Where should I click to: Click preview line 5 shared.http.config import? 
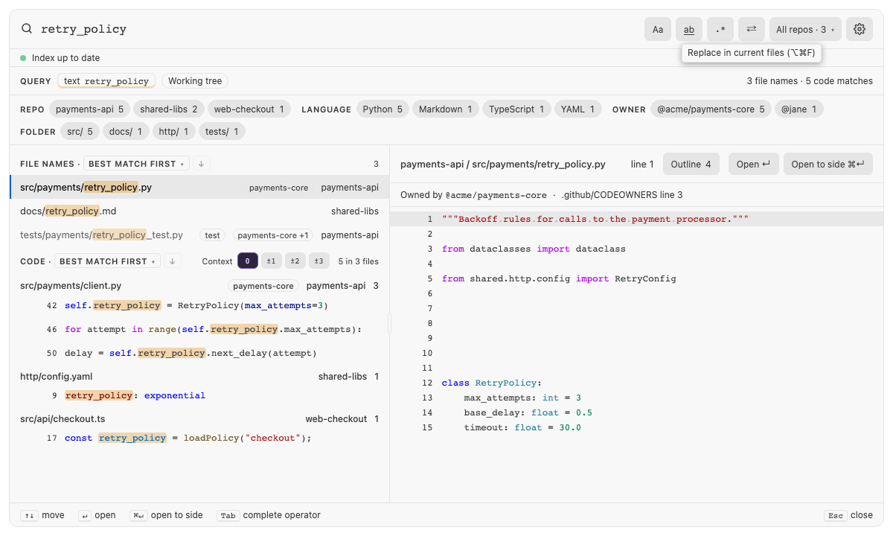636,278
